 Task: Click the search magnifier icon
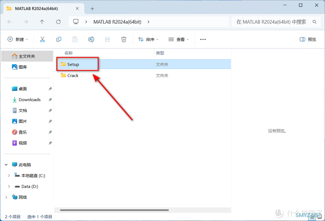pyautogui.click(x=314, y=22)
